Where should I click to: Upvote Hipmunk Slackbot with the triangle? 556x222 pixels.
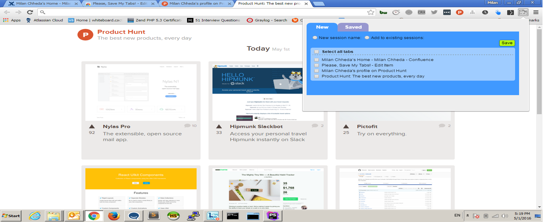219,126
